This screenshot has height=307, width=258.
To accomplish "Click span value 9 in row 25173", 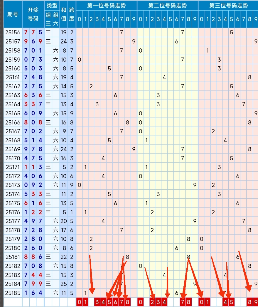I will coord(72,185).
